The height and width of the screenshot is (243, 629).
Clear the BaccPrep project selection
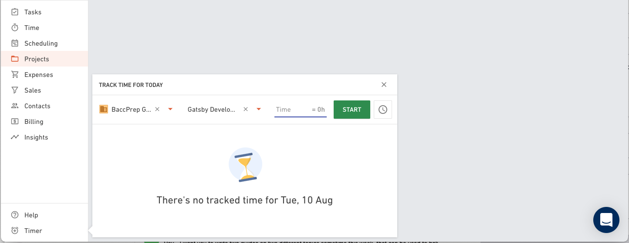coord(158,110)
